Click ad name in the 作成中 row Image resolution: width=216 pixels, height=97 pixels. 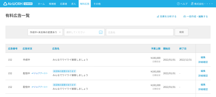click(x=70, y=60)
